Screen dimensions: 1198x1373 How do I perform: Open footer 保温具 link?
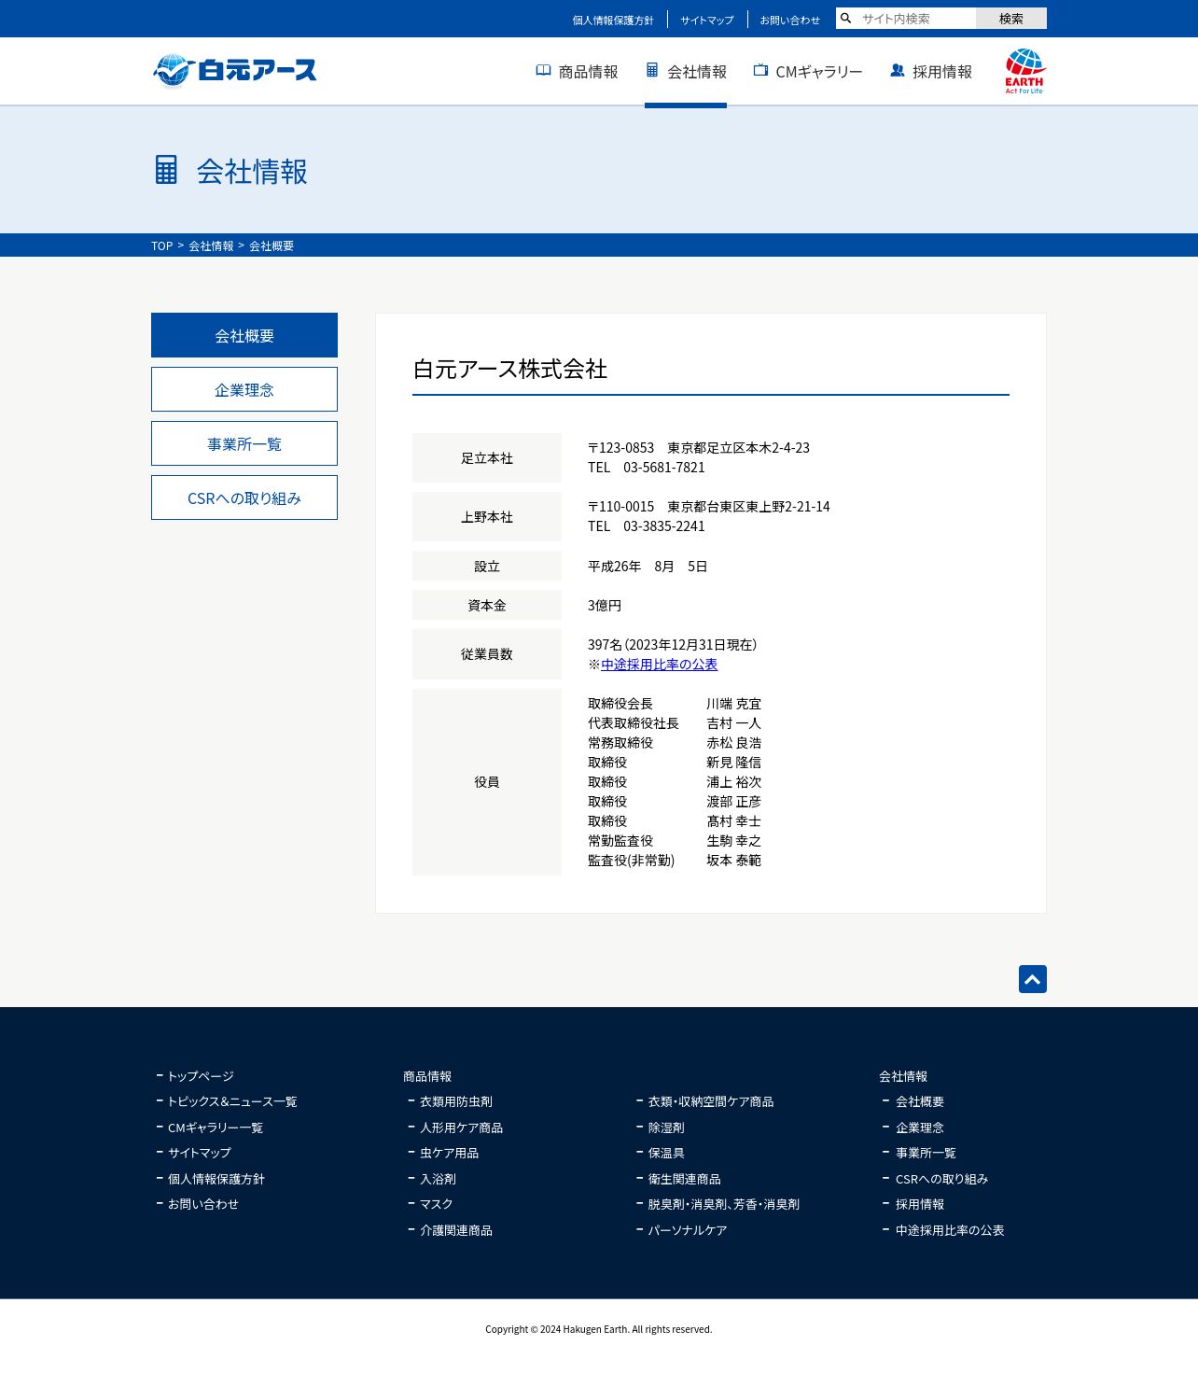click(666, 1153)
